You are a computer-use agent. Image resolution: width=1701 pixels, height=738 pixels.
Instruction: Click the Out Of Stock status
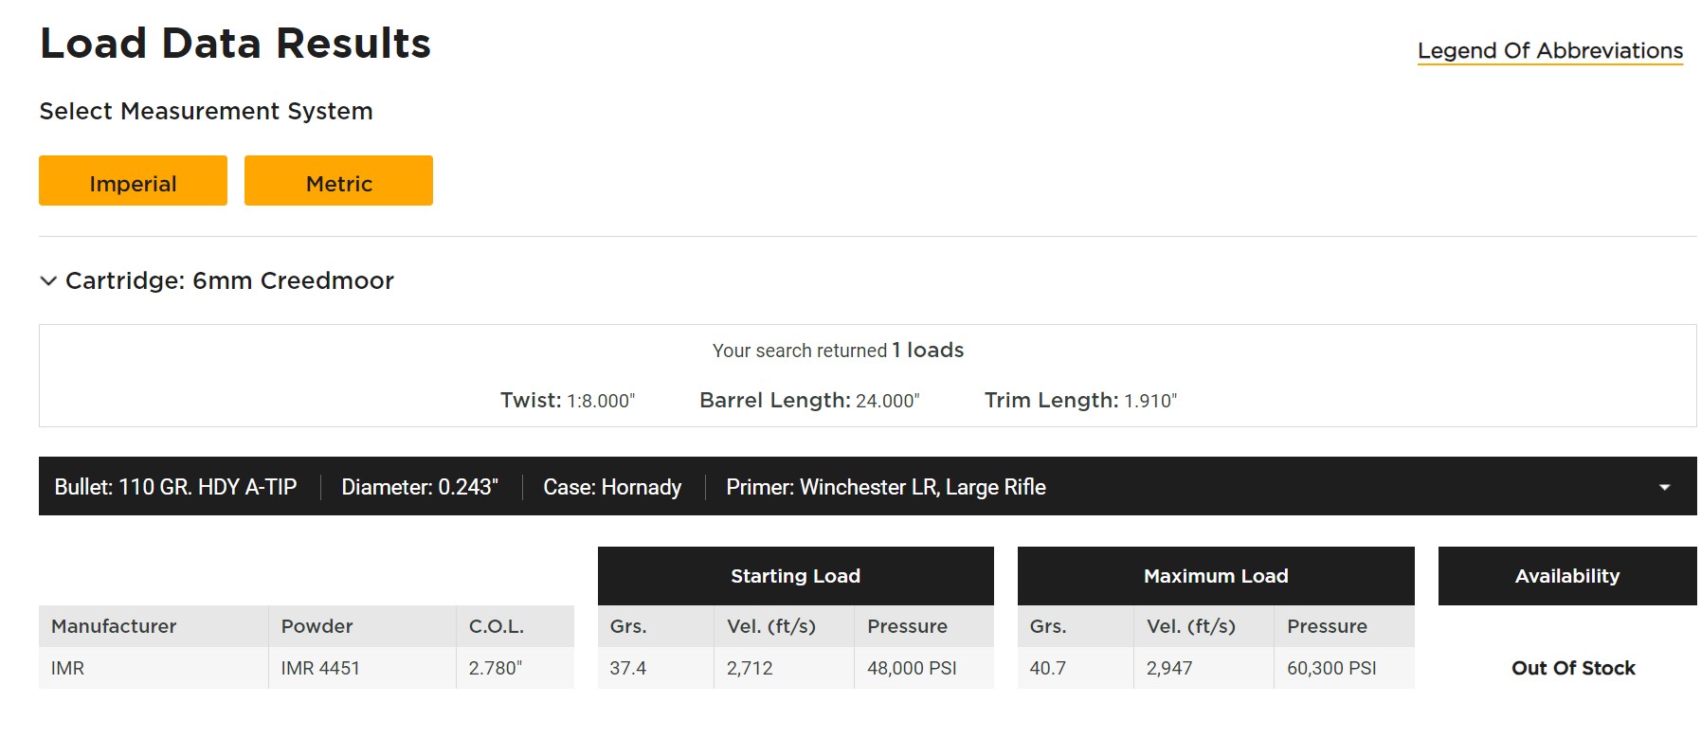pos(1573,668)
